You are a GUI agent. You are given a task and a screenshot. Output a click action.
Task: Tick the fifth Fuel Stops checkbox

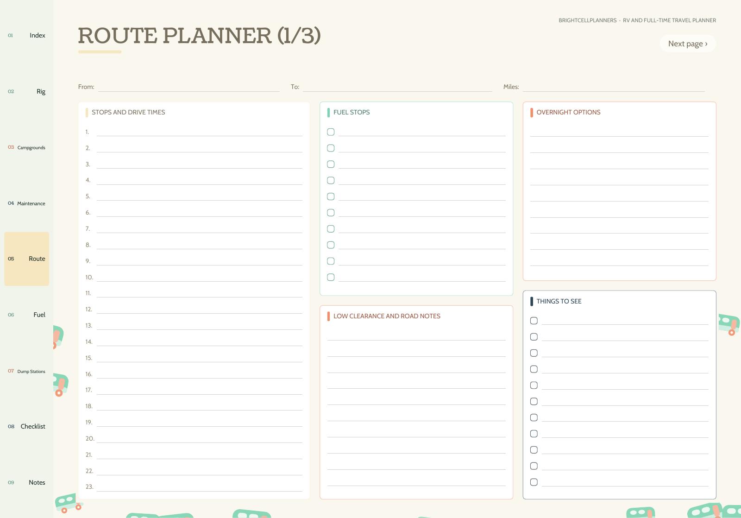tap(331, 196)
